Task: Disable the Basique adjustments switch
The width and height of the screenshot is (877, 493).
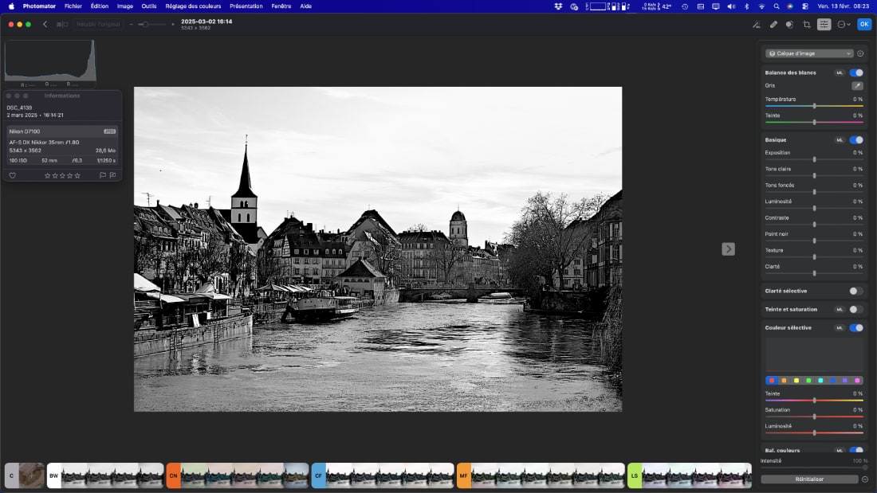Action: coord(855,140)
